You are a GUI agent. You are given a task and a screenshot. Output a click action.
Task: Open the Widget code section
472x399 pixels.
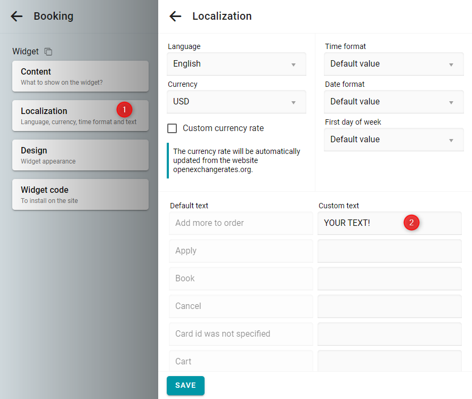click(80, 194)
